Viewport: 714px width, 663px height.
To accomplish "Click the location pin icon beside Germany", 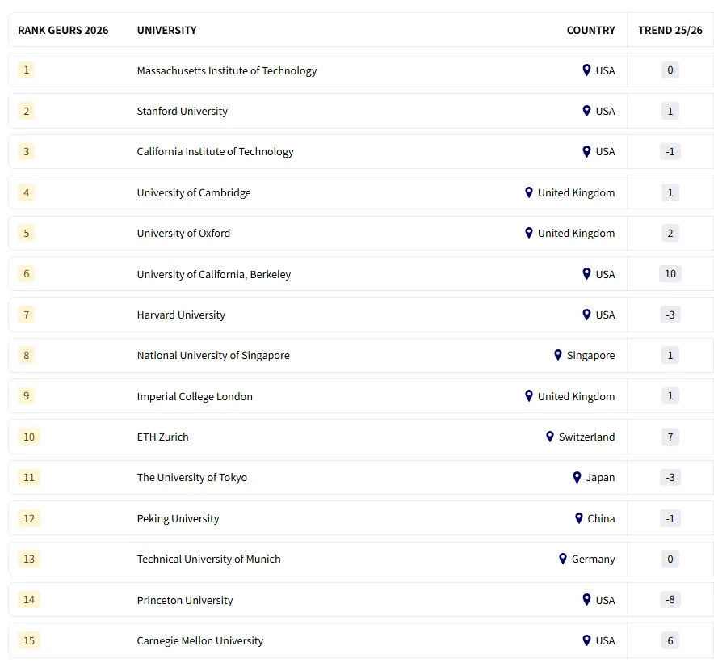I will coord(563,559).
